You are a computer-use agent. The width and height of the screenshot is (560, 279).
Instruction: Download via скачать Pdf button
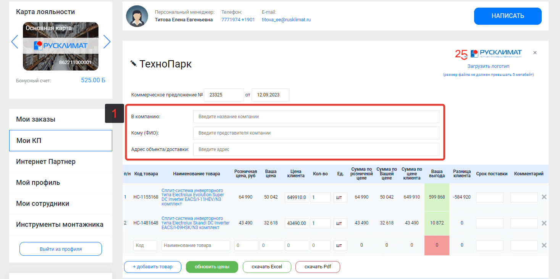(318, 267)
